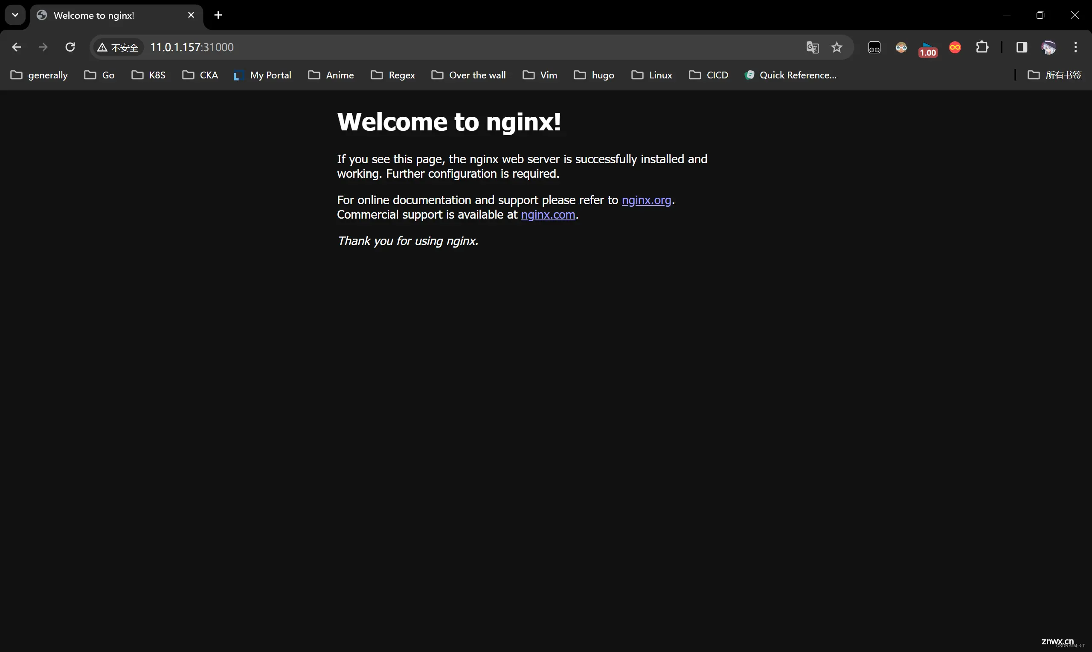The width and height of the screenshot is (1092, 652).
Task: Minimize the browser window
Action: [1007, 15]
